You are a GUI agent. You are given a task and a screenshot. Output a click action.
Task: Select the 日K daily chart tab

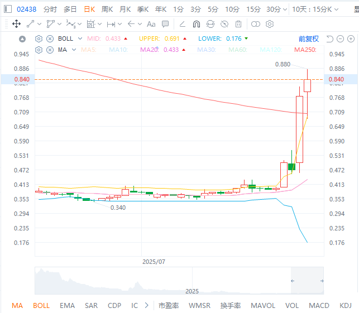(89, 9)
